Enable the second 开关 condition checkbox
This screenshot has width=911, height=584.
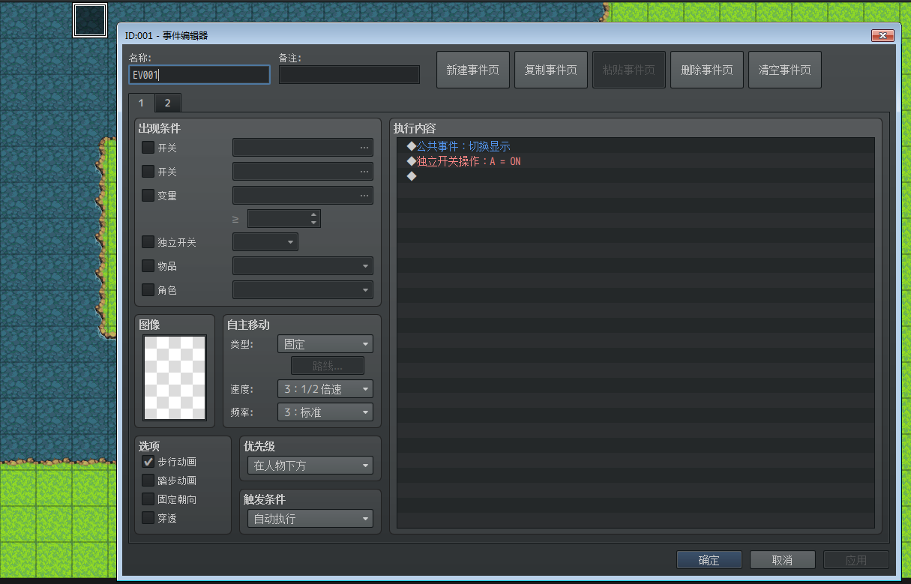click(148, 172)
